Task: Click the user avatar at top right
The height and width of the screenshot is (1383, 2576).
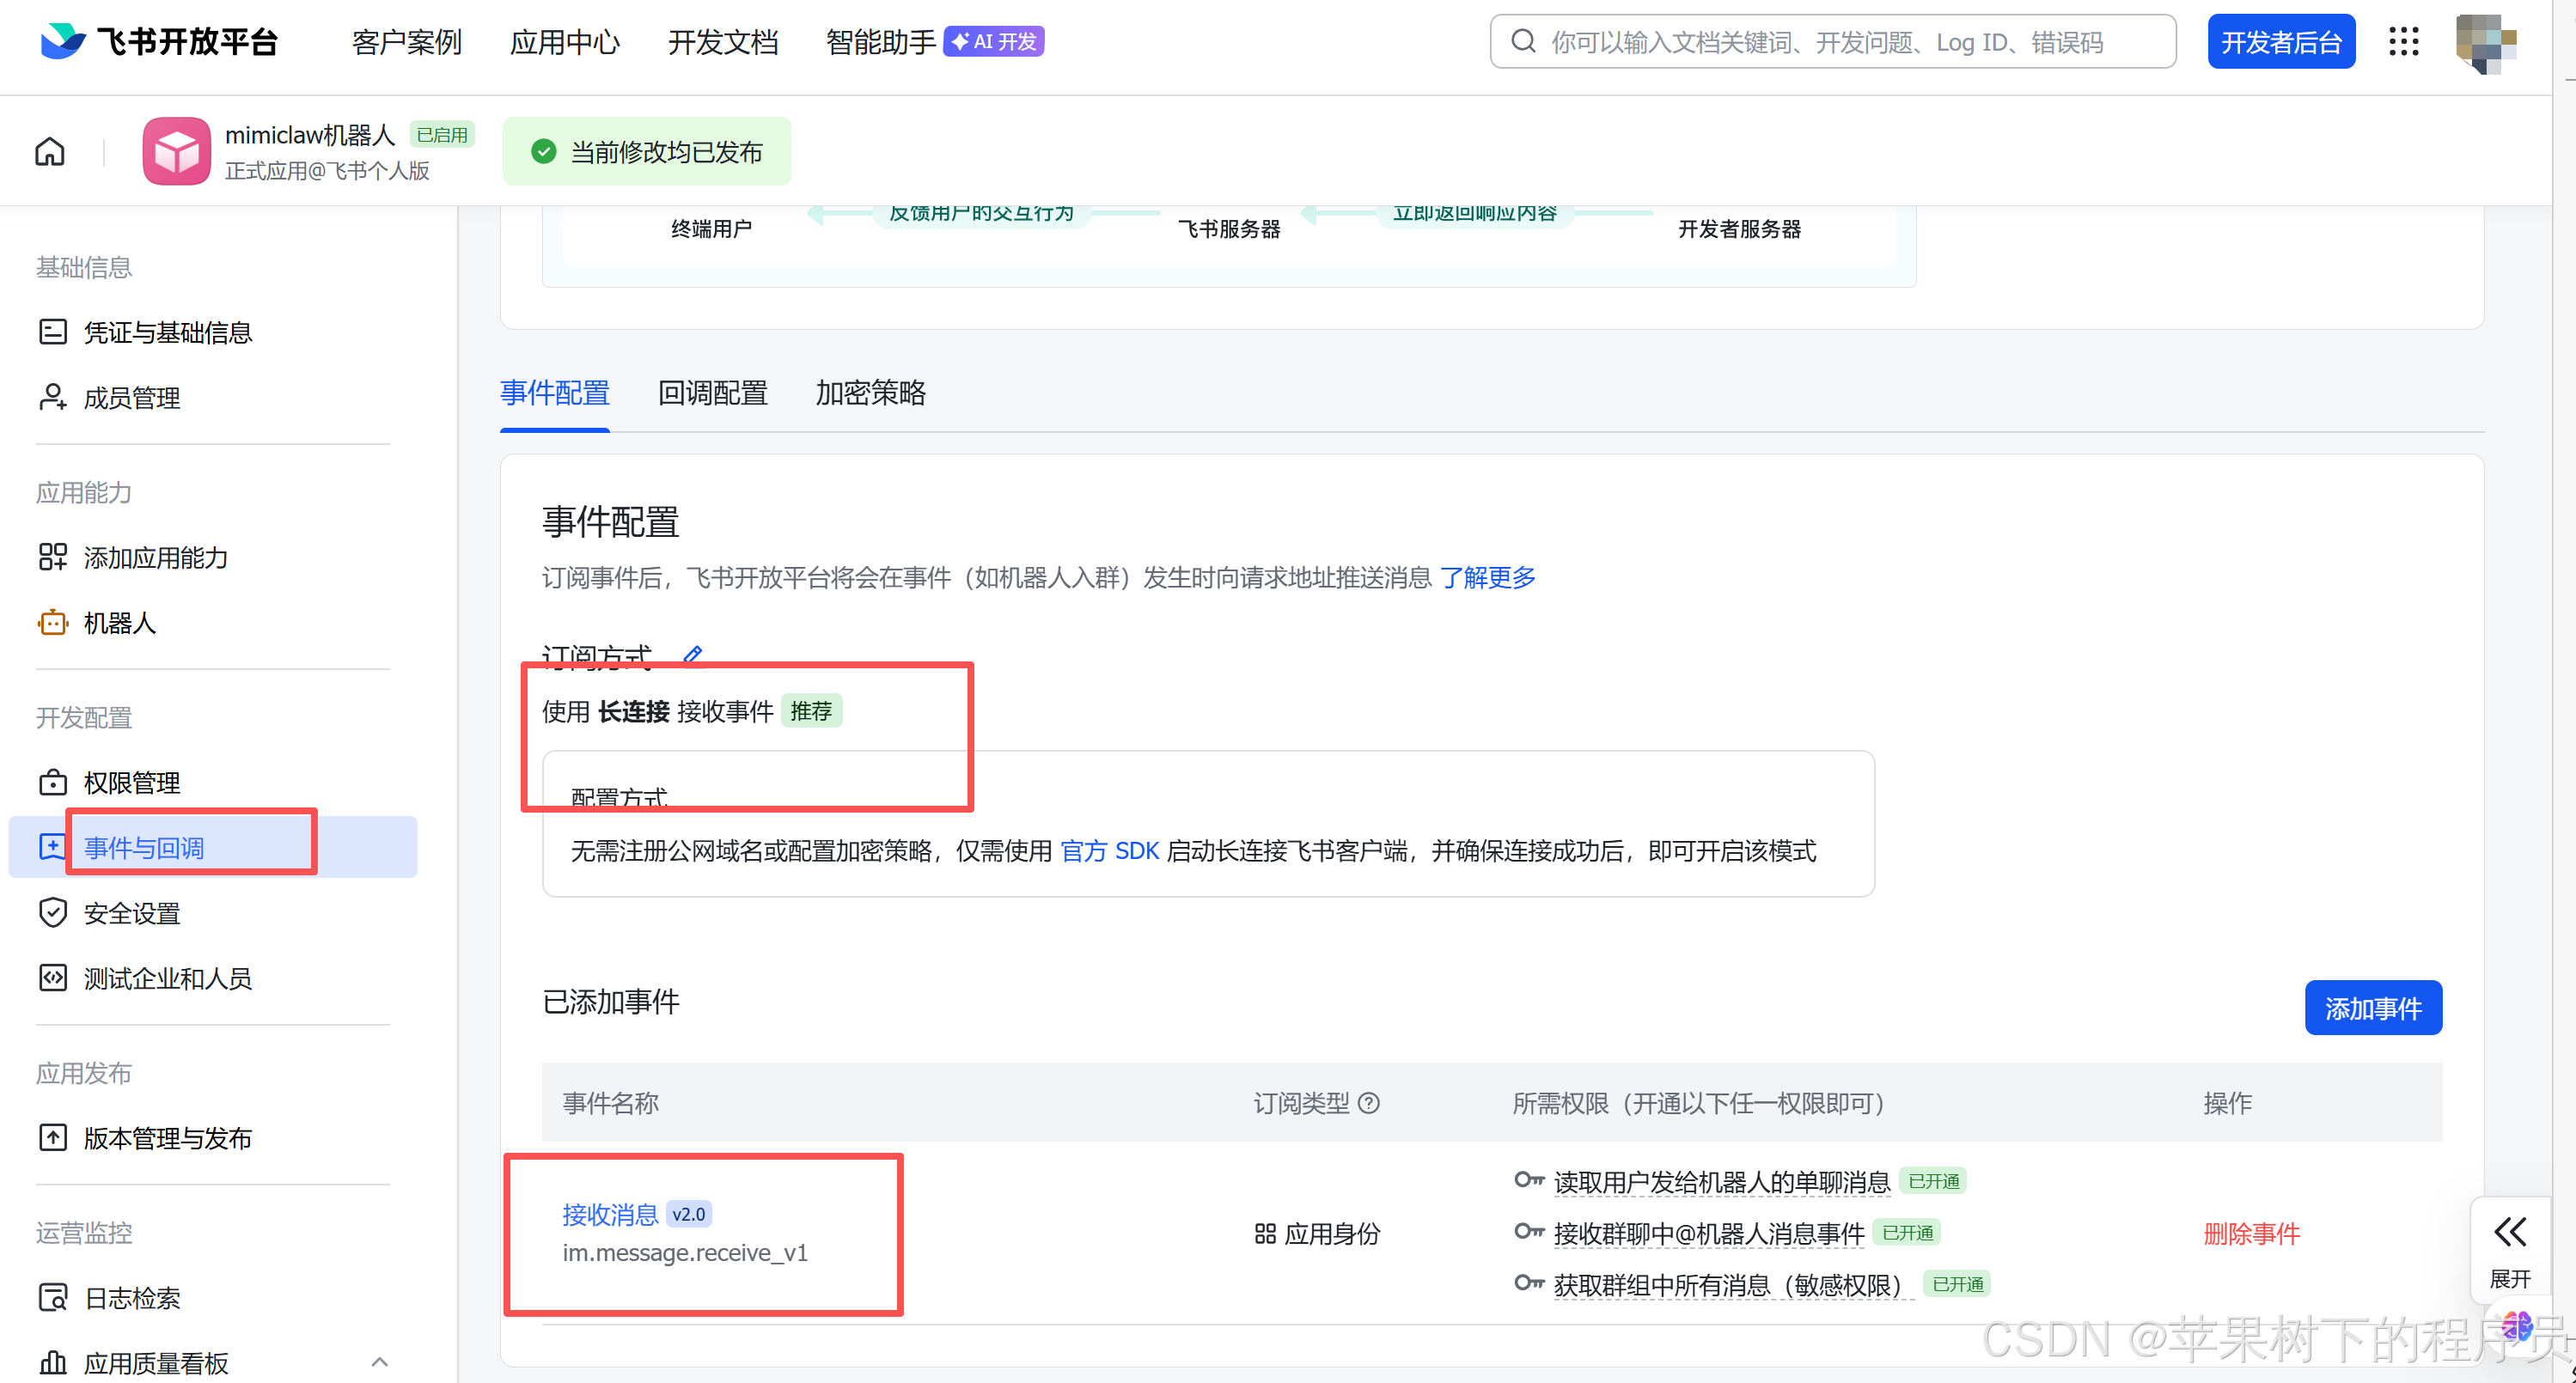Action: (x=2484, y=42)
